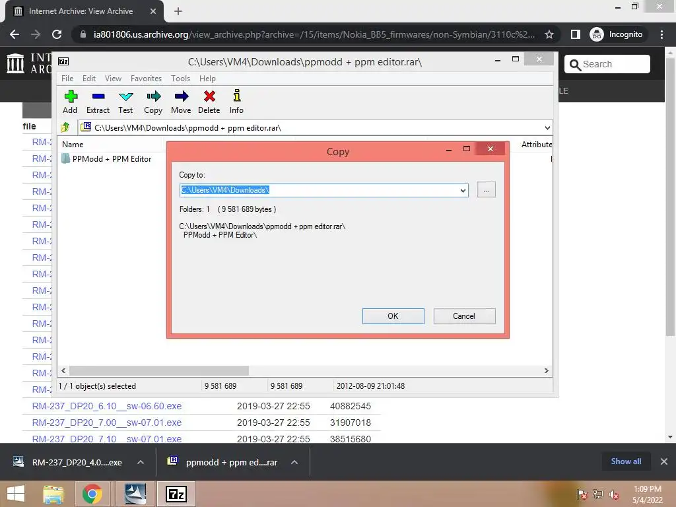Click Chrome side panel icon
The image size is (676, 507).
(x=575, y=34)
